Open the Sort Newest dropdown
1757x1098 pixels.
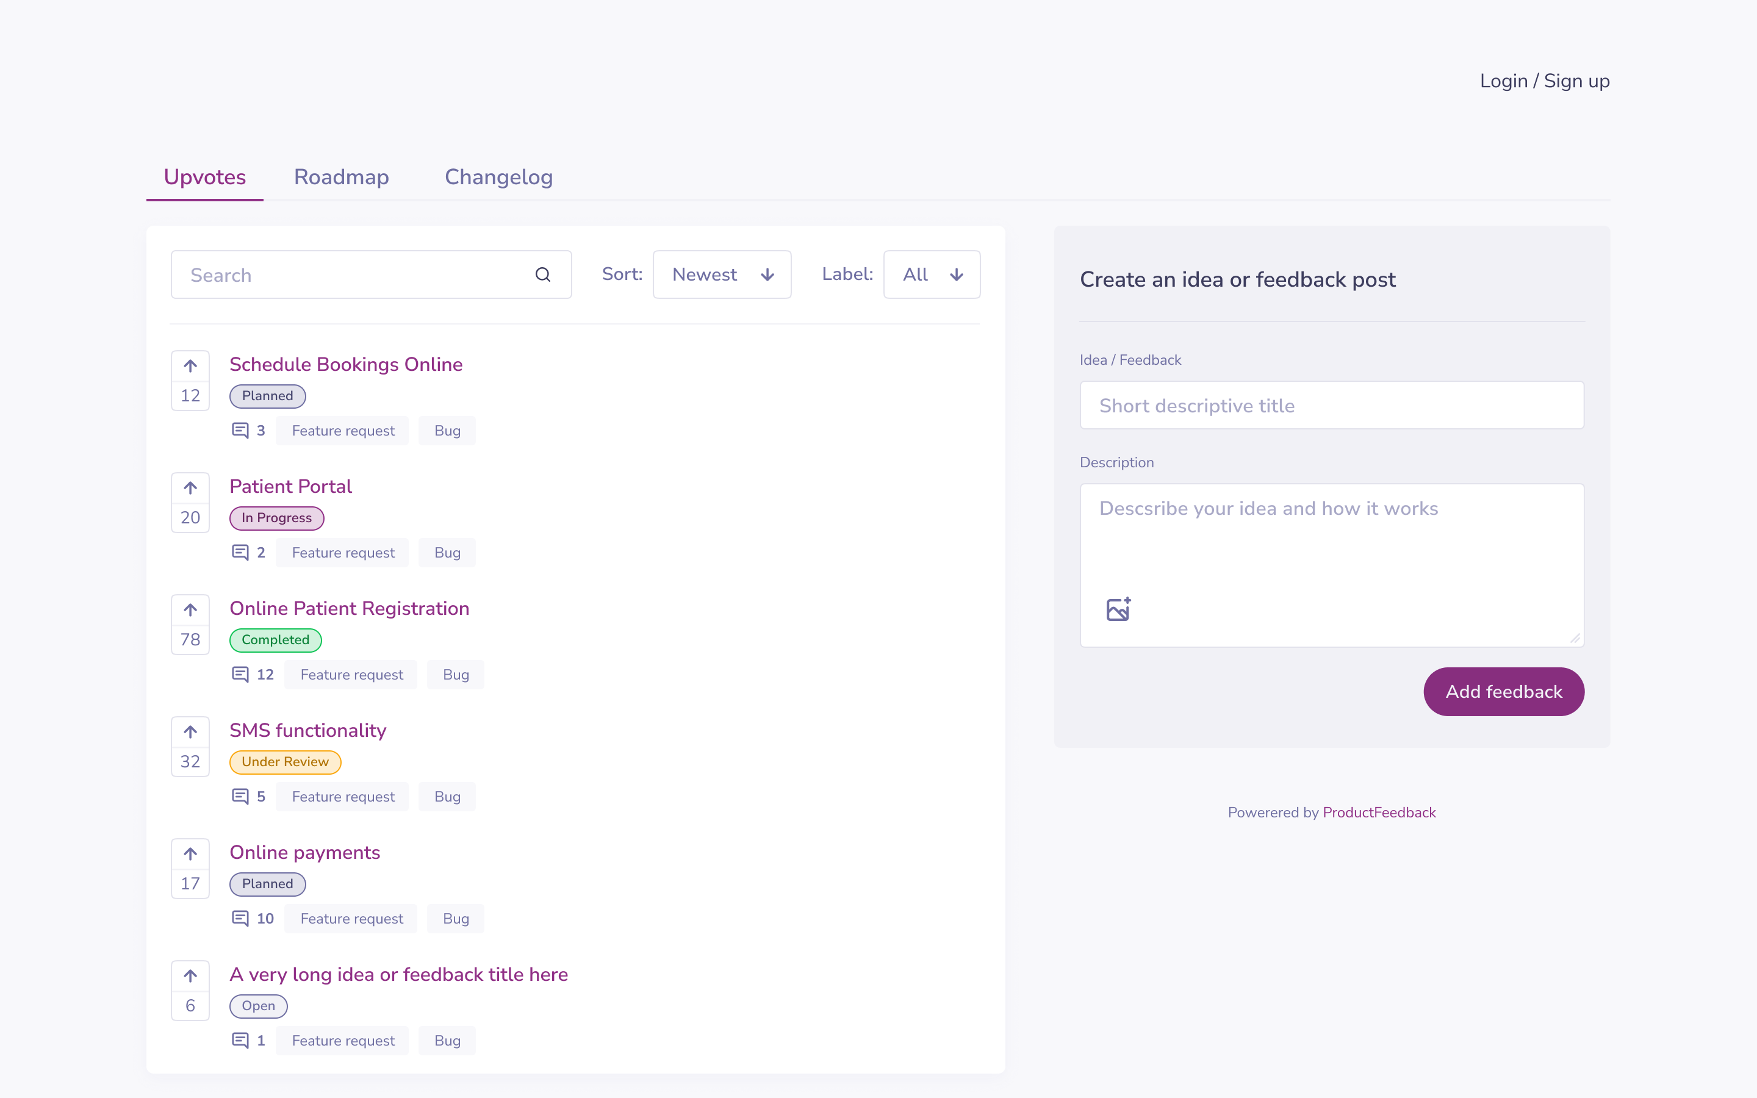(722, 274)
